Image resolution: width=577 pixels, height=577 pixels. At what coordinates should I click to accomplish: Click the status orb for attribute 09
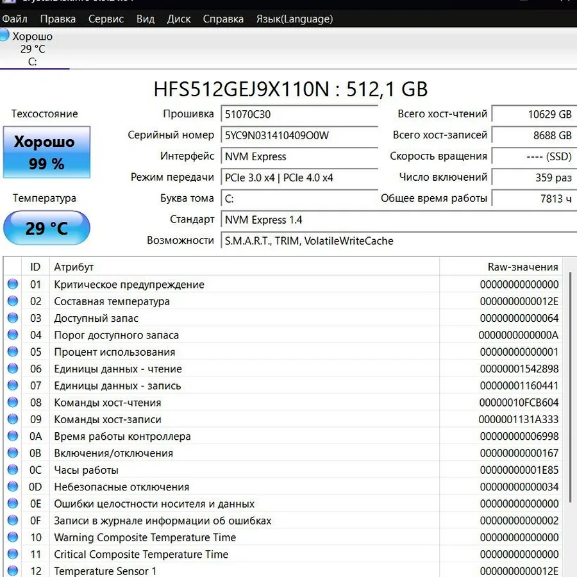13,419
